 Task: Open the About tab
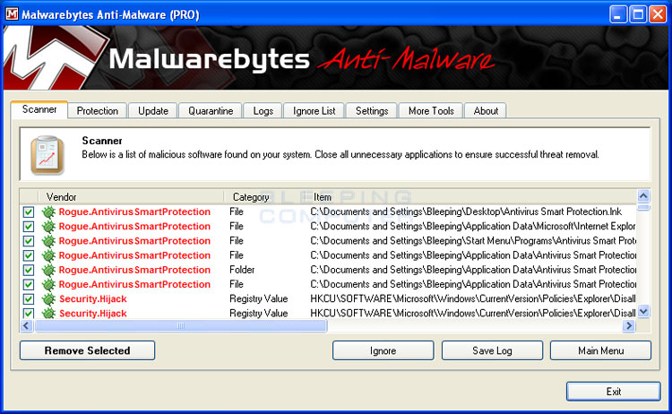[486, 110]
